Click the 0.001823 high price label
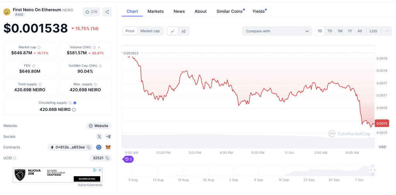This screenshot has width=396, height=195. click(131, 53)
